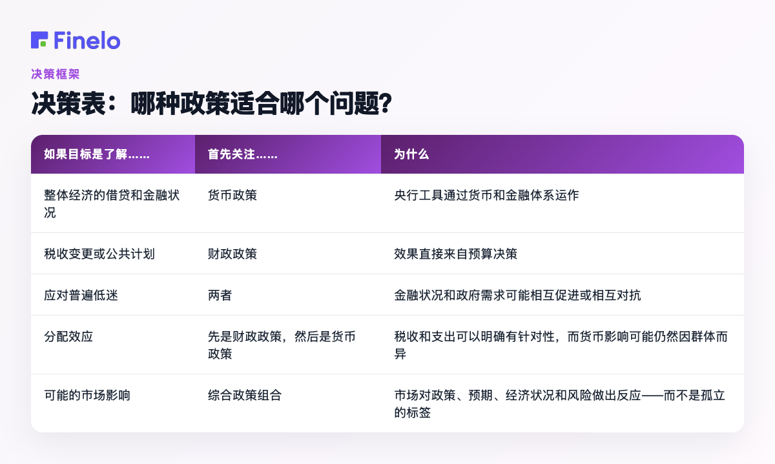Select the 货币政策 cell
775x464 pixels.
(x=288, y=203)
